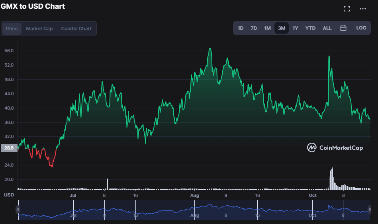Open the calendar date range picker

[343, 28]
